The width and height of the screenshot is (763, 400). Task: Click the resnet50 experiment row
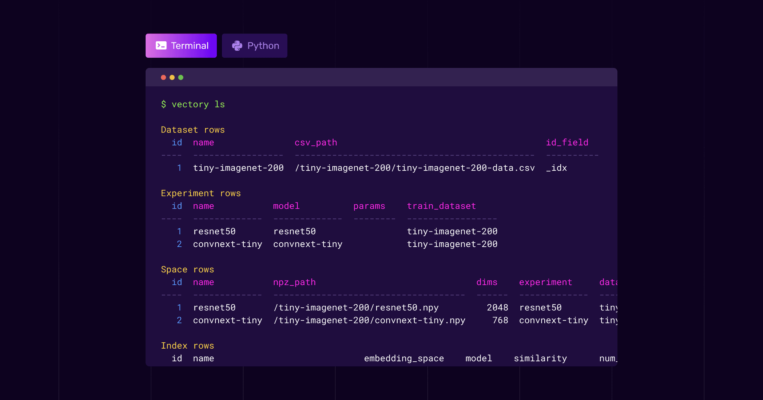click(214, 231)
